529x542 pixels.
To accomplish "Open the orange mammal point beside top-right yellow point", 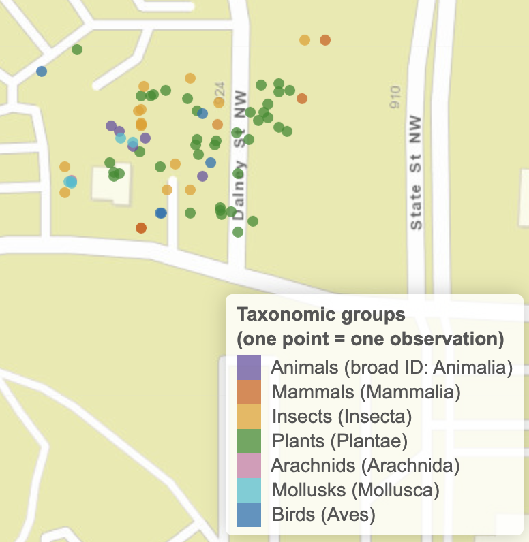I will 325,40.
